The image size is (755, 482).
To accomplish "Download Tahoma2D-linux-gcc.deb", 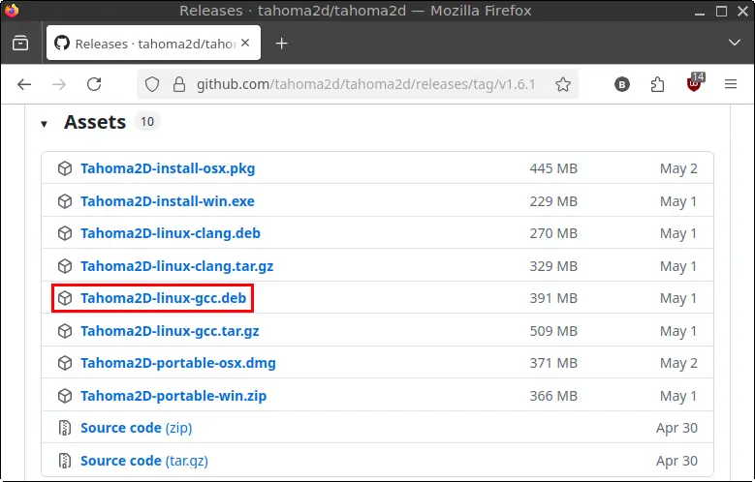I will pyautogui.click(x=163, y=298).
